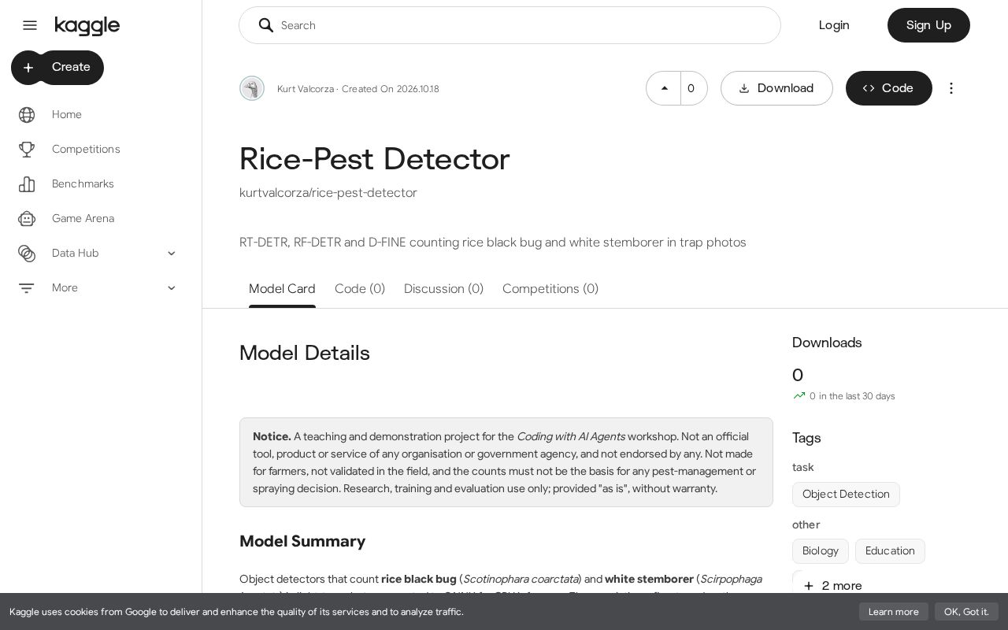Click the Home globe icon
Screen dimensions: 1008x630
[27, 115]
